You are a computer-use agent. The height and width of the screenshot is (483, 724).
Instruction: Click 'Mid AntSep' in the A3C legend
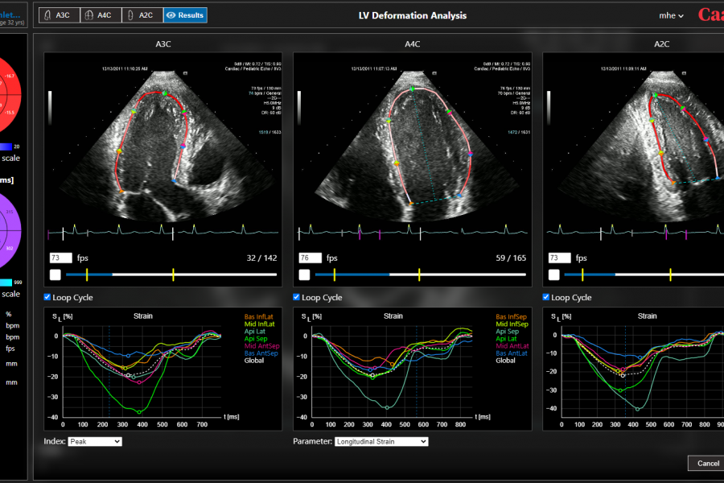tap(261, 345)
